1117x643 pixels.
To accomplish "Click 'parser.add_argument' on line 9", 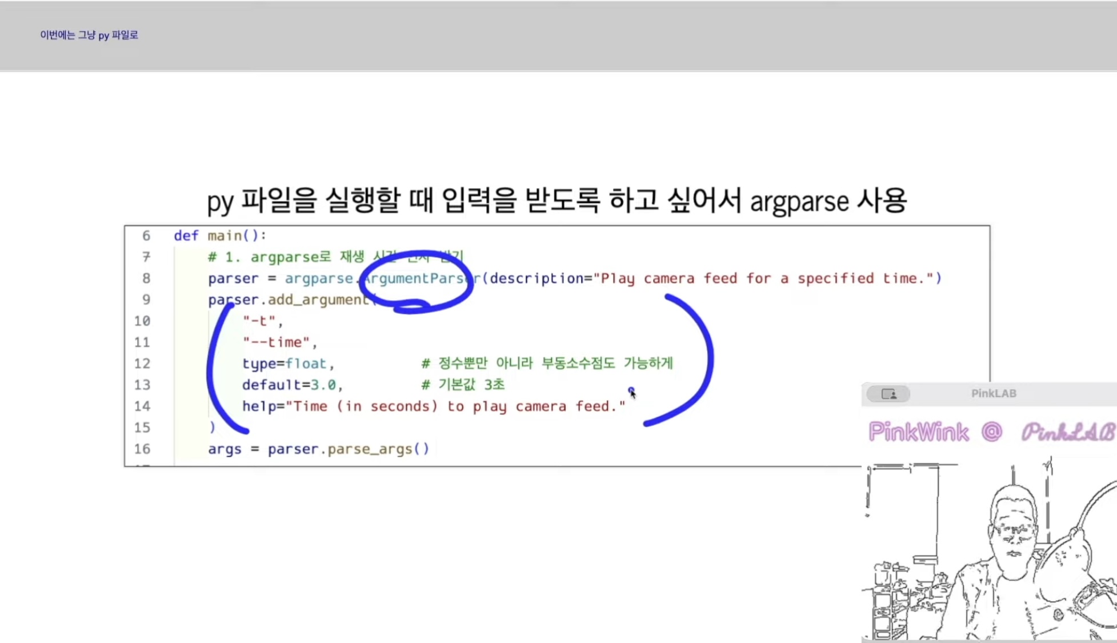I will pyautogui.click(x=289, y=299).
